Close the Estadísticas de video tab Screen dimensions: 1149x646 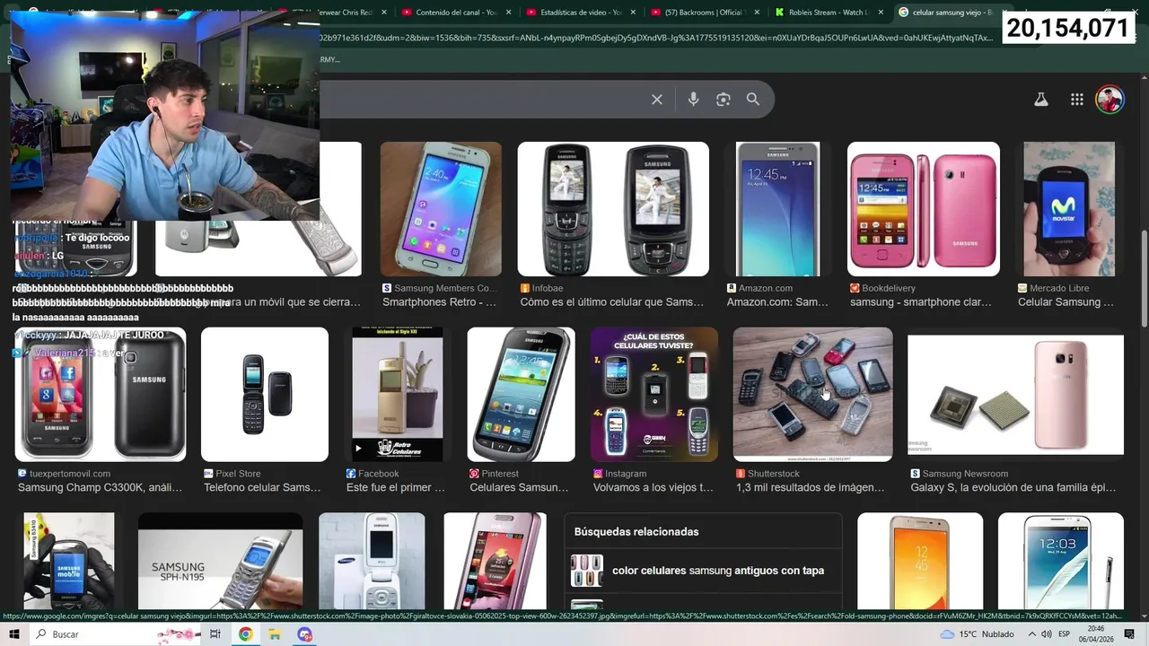point(633,13)
